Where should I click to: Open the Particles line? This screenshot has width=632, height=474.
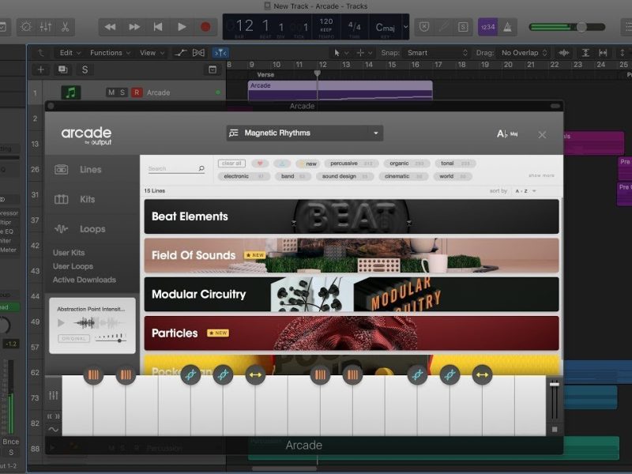[352, 333]
